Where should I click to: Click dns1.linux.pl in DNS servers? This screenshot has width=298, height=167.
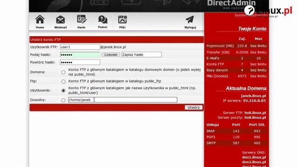tap(254, 157)
